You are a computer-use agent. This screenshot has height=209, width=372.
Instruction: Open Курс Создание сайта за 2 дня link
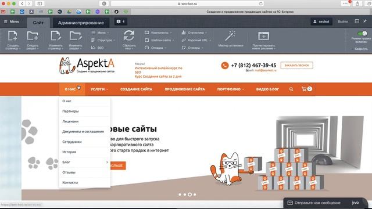click(x=158, y=76)
